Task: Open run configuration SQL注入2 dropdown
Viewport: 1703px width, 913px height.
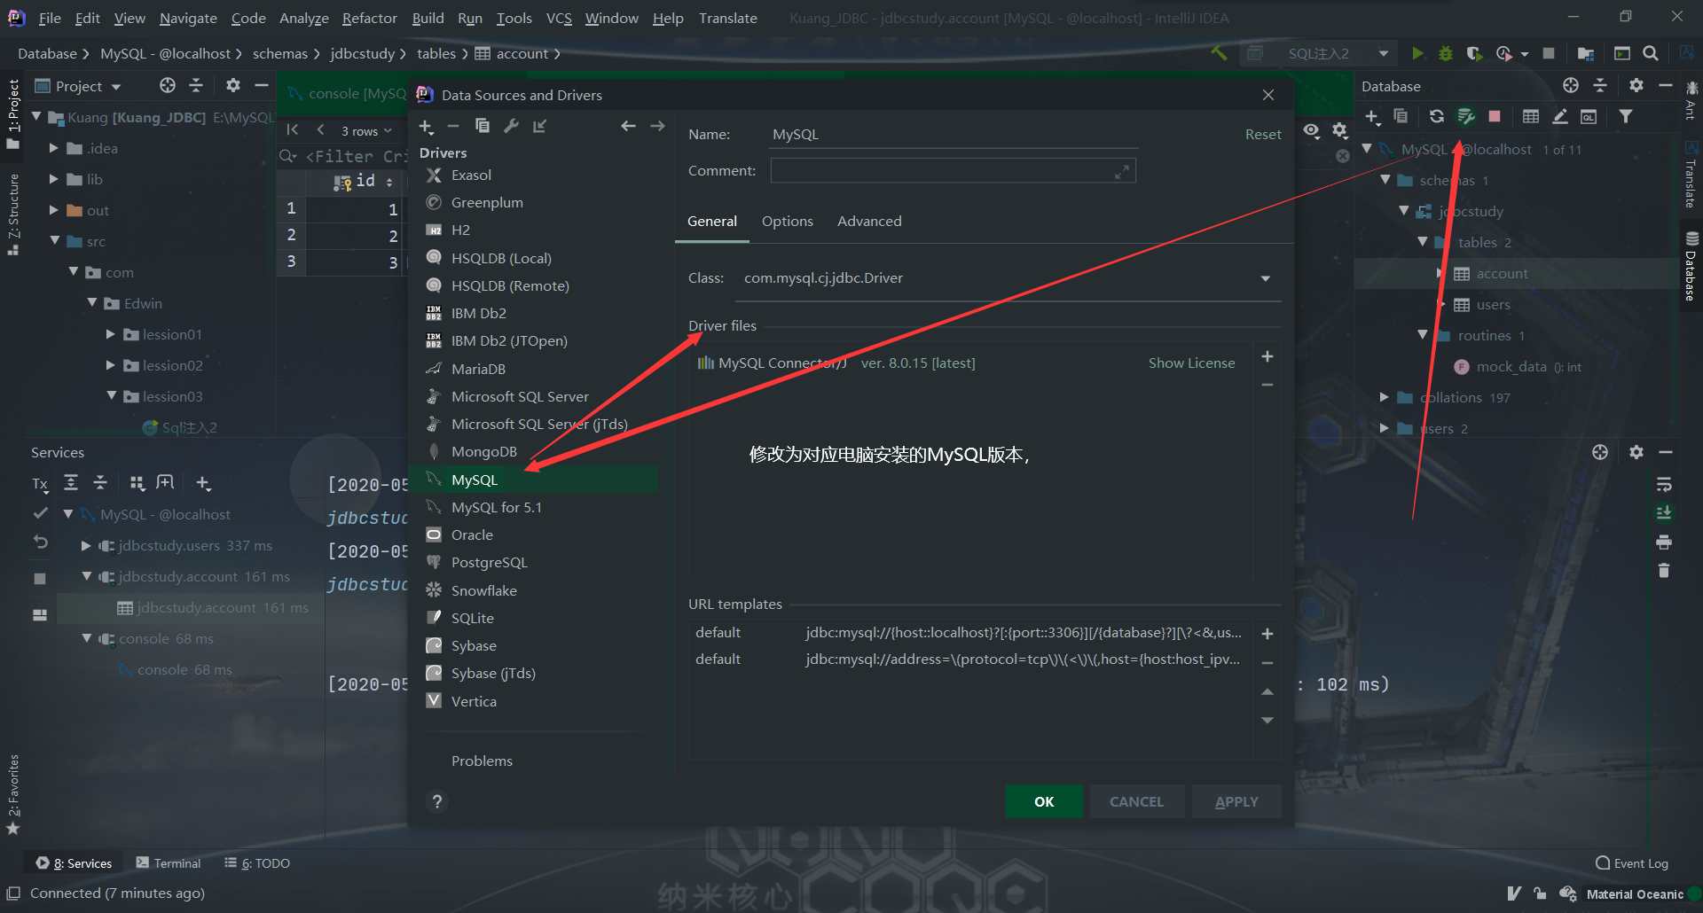Action: click(1384, 54)
